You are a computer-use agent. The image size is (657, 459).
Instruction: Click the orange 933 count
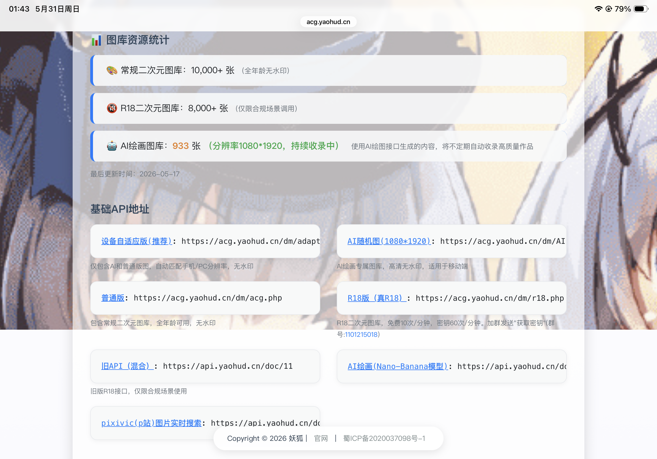click(180, 146)
